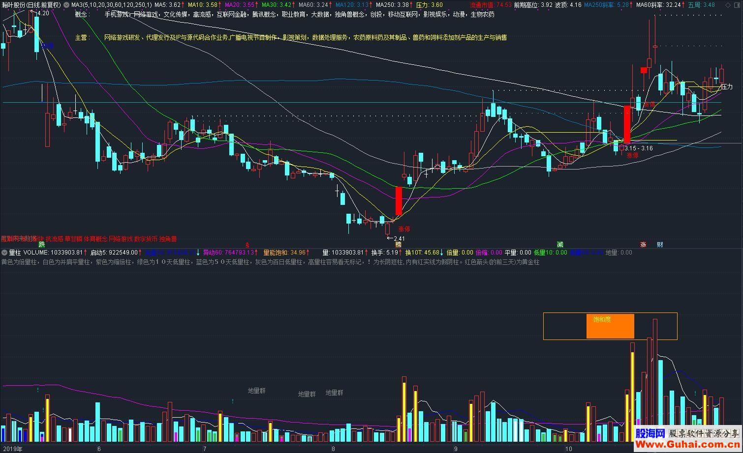Select stock title 翰叶股份(日线,前复权)
This screenshot has height=453, width=743.
[31, 5]
